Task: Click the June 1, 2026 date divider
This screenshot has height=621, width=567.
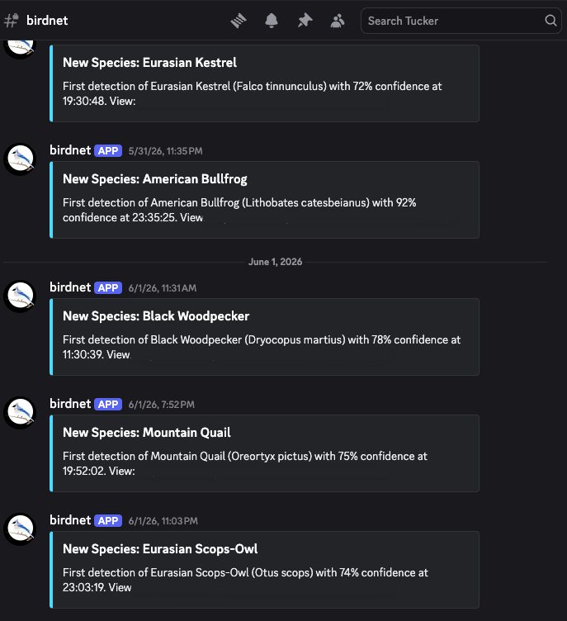Action: coord(275,262)
